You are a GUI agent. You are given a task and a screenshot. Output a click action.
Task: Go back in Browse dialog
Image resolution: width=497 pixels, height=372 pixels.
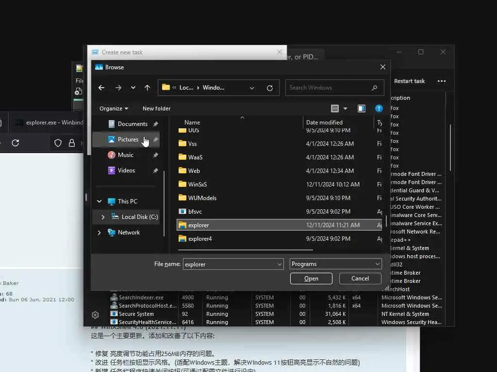pyautogui.click(x=101, y=88)
